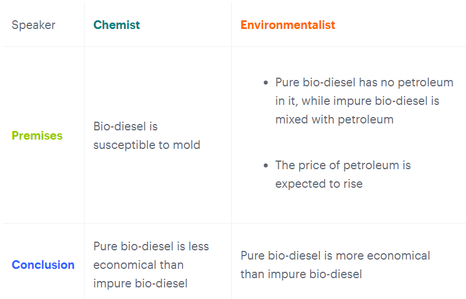Click the Speaker header cell
The width and height of the screenshot is (466, 299).
[34, 25]
